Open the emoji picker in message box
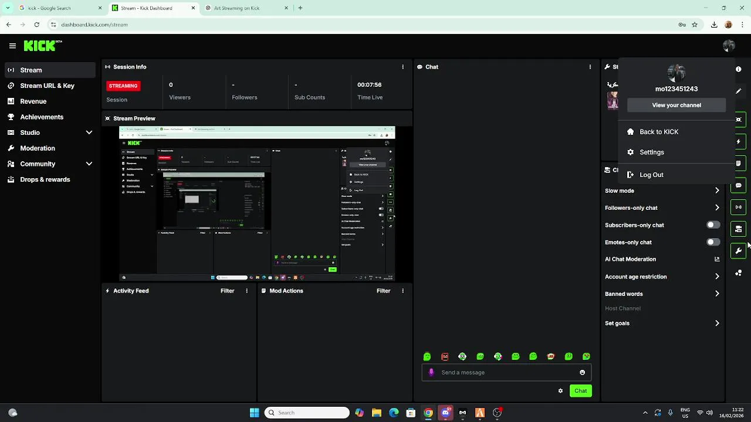 tap(582, 372)
